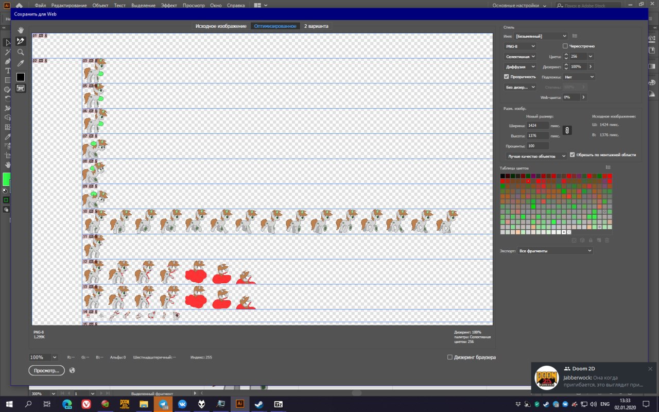Screen dimensions: 659x412
Task: Click the web-shift cube icon under color table
Action: [582, 240]
